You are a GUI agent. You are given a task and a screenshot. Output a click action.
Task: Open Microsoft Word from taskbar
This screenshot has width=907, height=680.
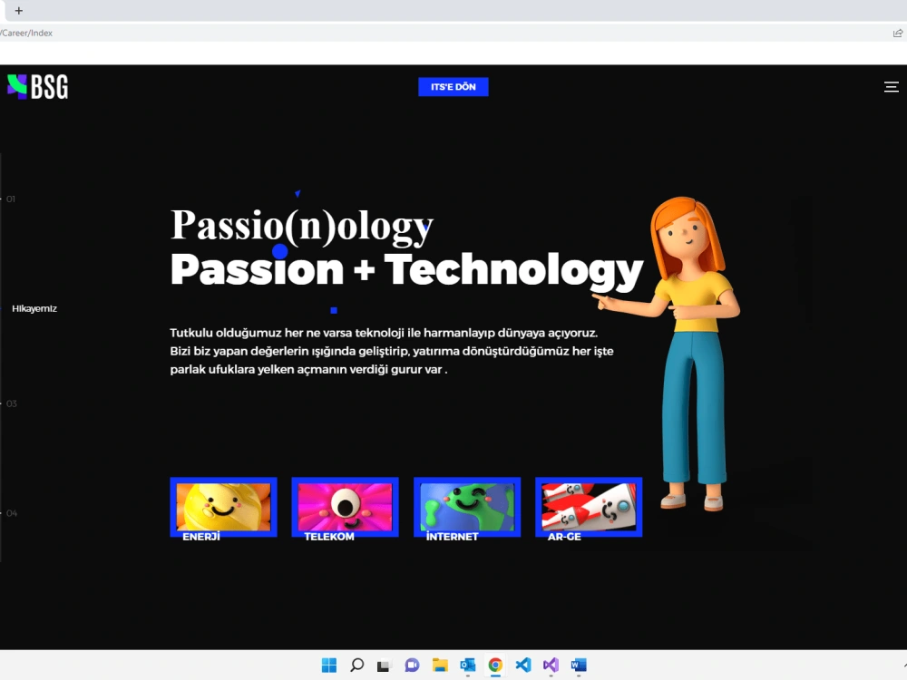(579, 665)
